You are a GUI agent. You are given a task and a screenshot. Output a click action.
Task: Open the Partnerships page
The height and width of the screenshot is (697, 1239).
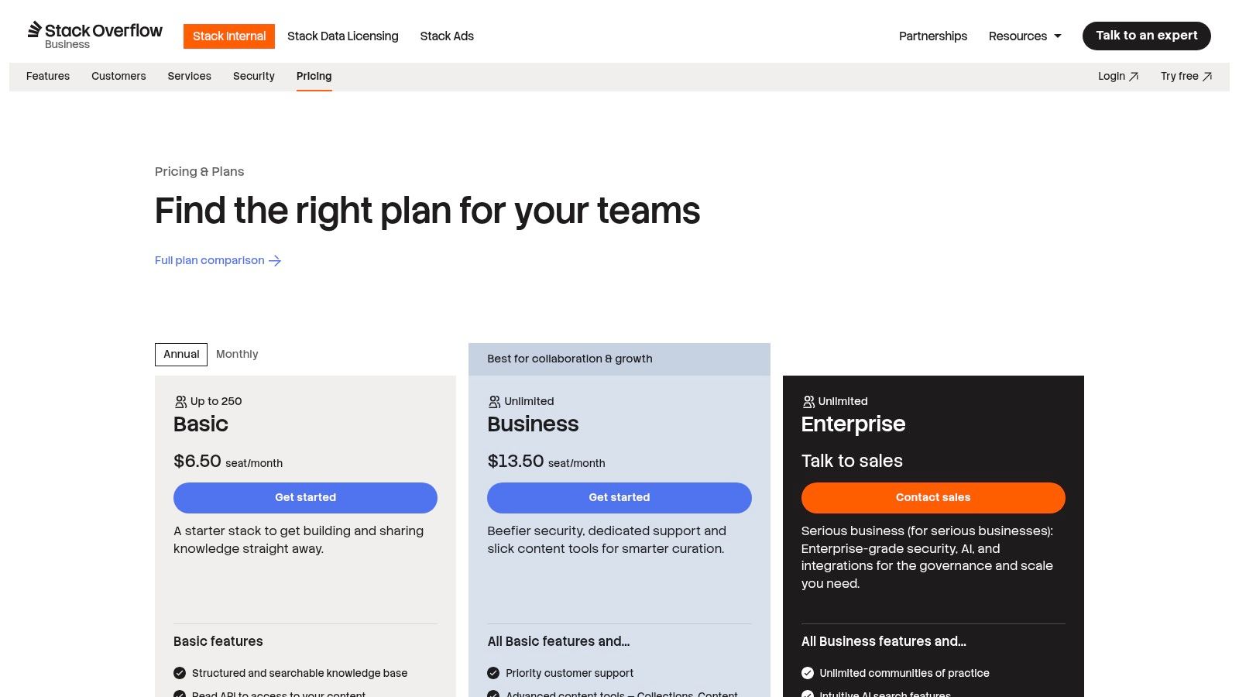(x=932, y=36)
